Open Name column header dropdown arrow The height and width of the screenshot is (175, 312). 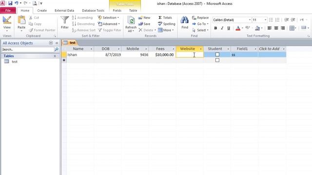click(91, 49)
